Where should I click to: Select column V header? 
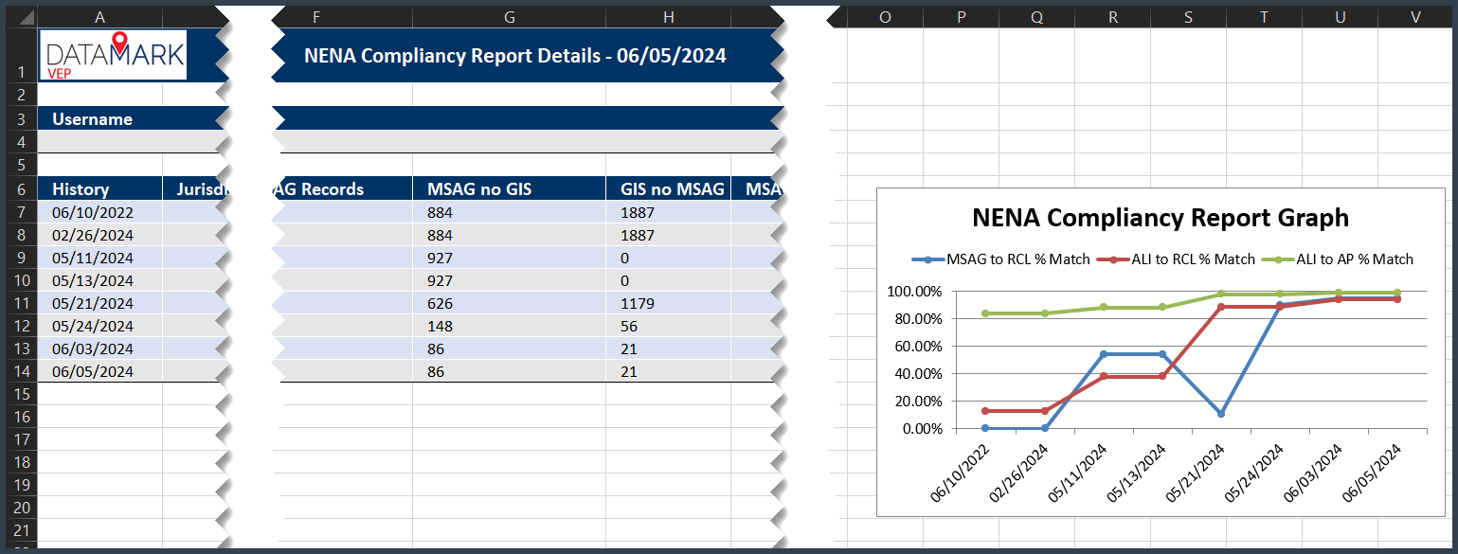(1415, 16)
